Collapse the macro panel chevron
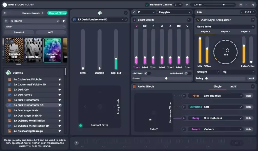 125,13
